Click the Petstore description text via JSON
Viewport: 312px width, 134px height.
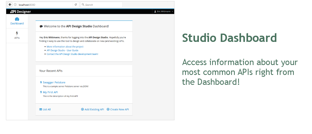coord(66,86)
